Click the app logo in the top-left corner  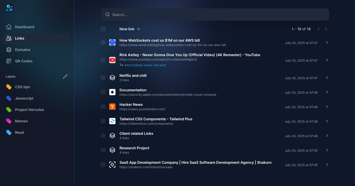click(x=9, y=8)
